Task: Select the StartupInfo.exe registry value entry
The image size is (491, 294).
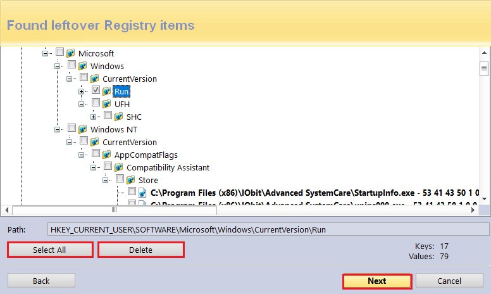Action: click(x=314, y=193)
